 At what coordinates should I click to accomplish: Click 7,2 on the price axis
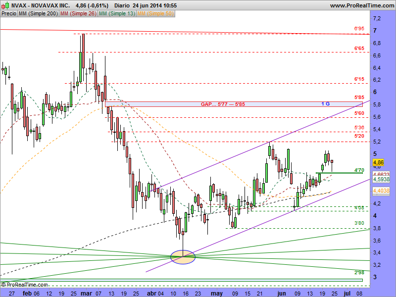(x=377, y=18)
